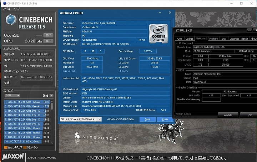257x162 pixels.
Task: Select ranking entry 7 scoring 39.44
Action: click(x=27, y=128)
